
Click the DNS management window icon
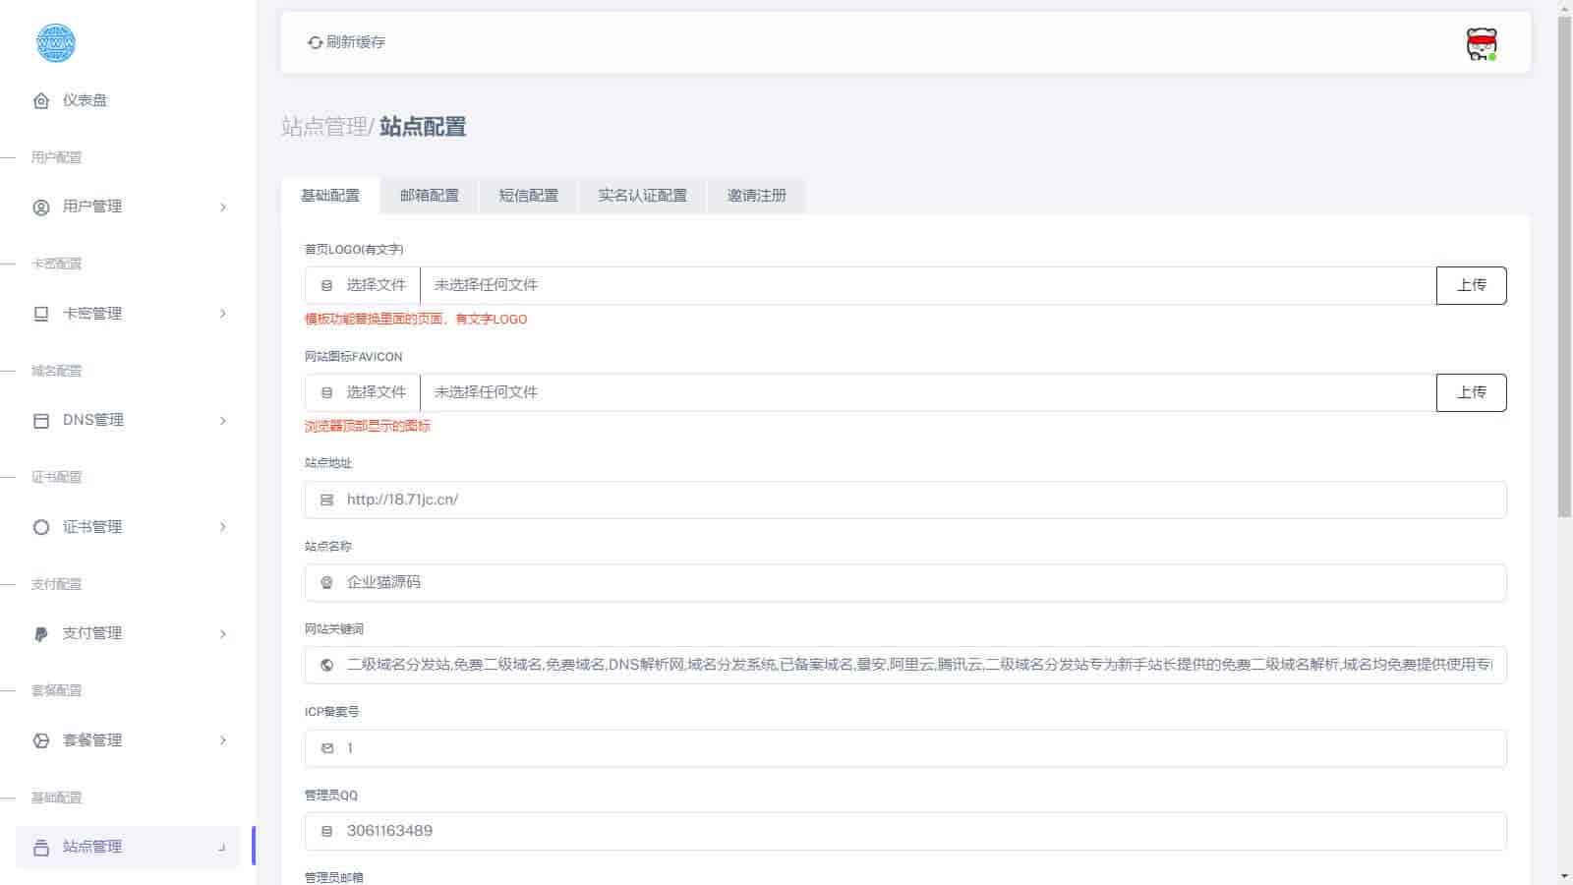click(x=41, y=421)
